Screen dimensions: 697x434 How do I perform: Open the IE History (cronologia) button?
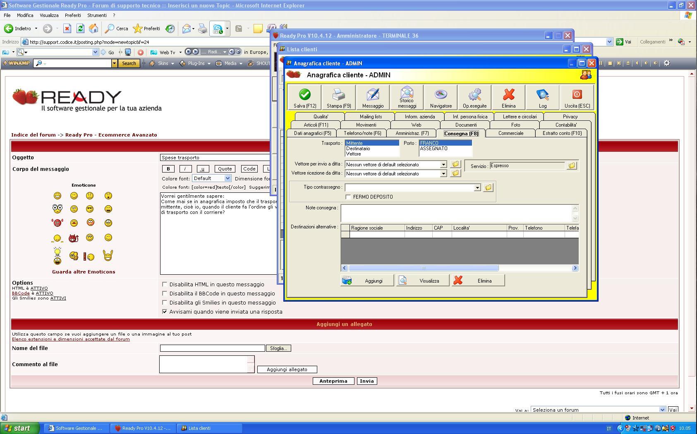[170, 29]
